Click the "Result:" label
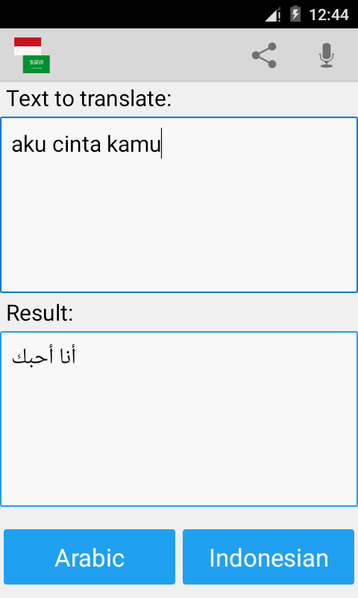358x598 pixels. coord(40,312)
